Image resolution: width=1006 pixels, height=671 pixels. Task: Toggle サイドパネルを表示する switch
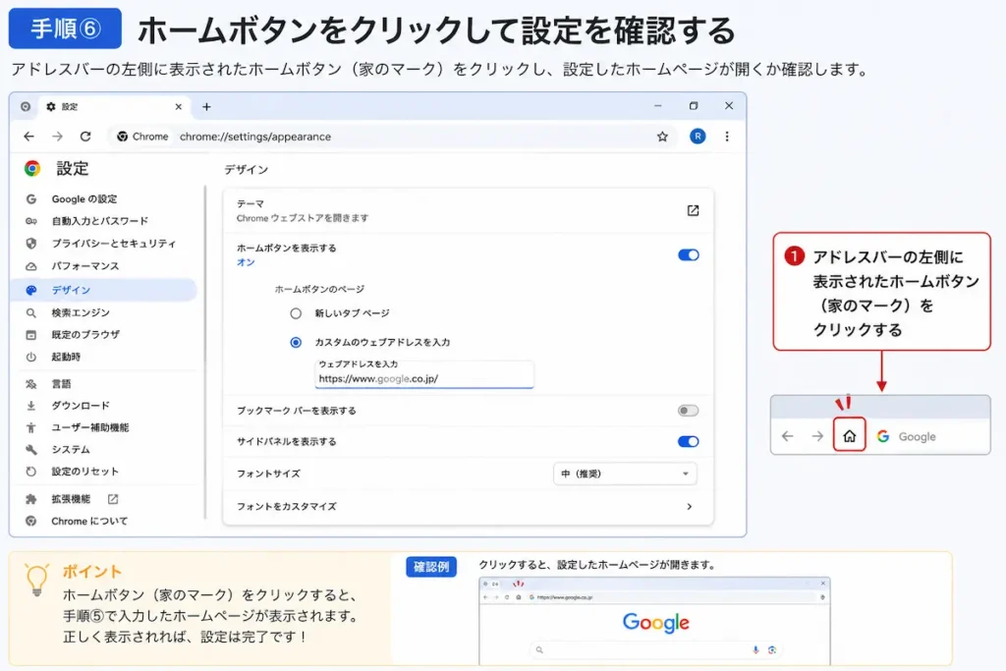click(x=688, y=441)
